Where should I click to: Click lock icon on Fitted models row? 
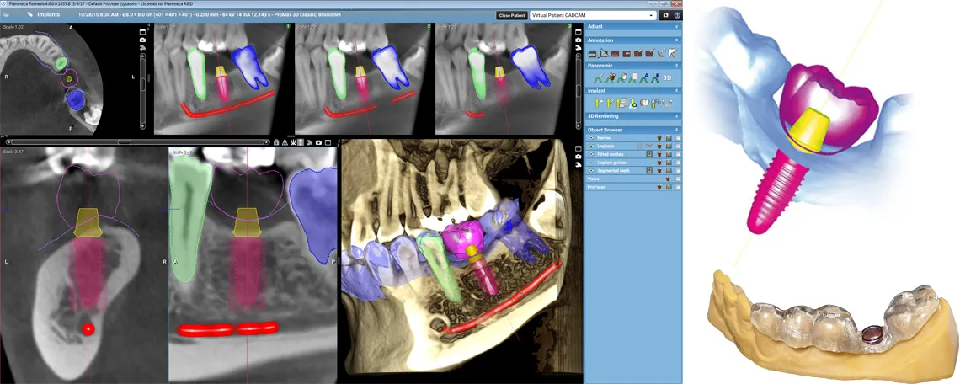[649, 154]
